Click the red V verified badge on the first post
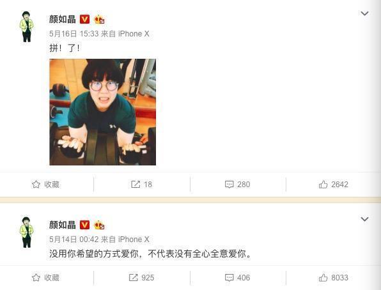 click(x=84, y=19)
